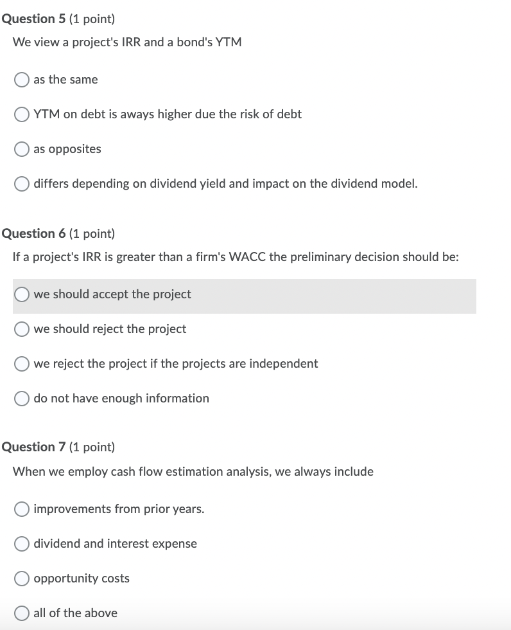This screenshot has height=630, width=511.
Task: Choose 'improvements from prior years' answer
Action: pos(21,509)
